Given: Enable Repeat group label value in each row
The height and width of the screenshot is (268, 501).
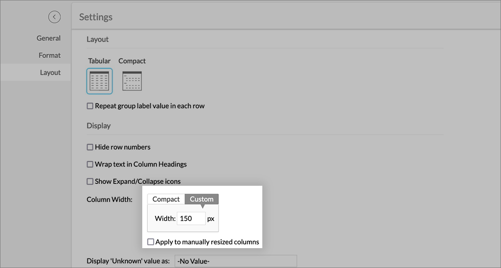Looking at the screenshot, I should [x=90, y=106].
